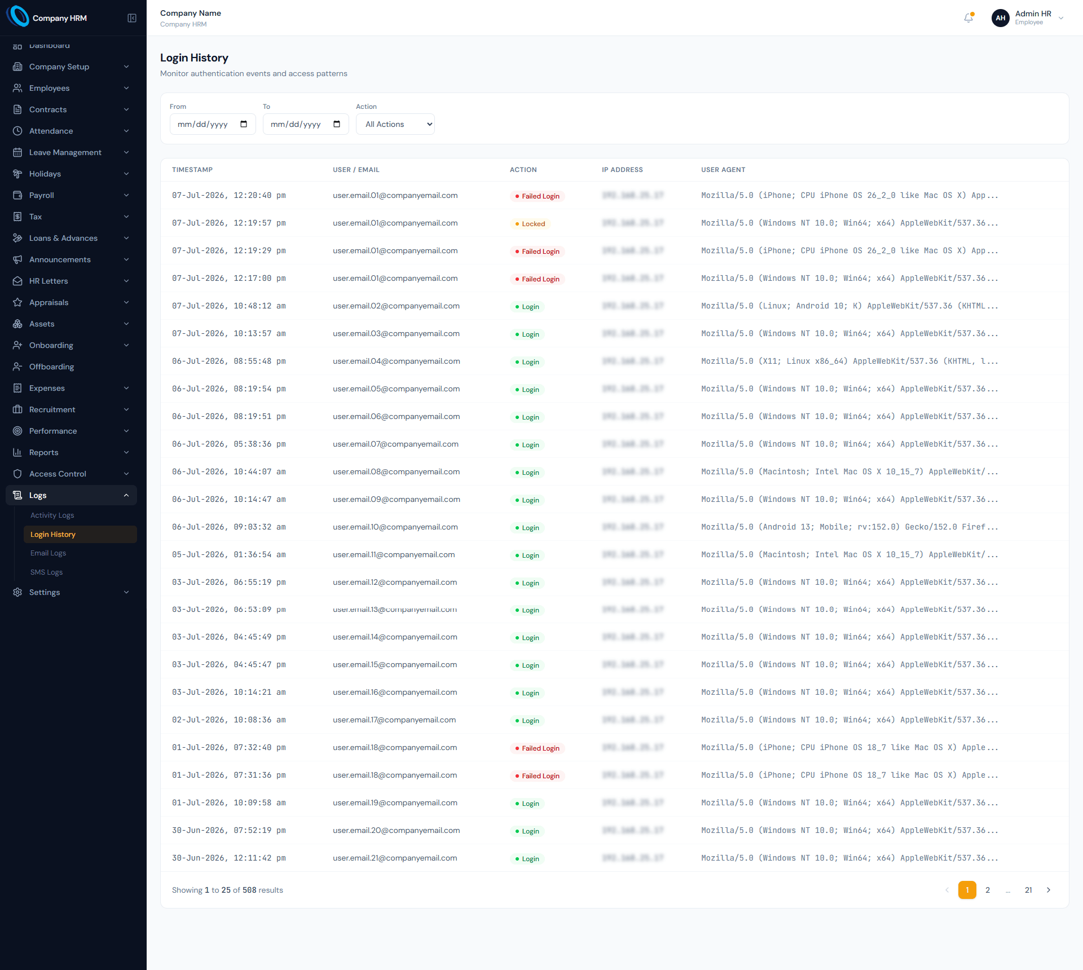Click the AH avatar circle
This screenshot has width=1083, height=970.
coord(1000,18)
